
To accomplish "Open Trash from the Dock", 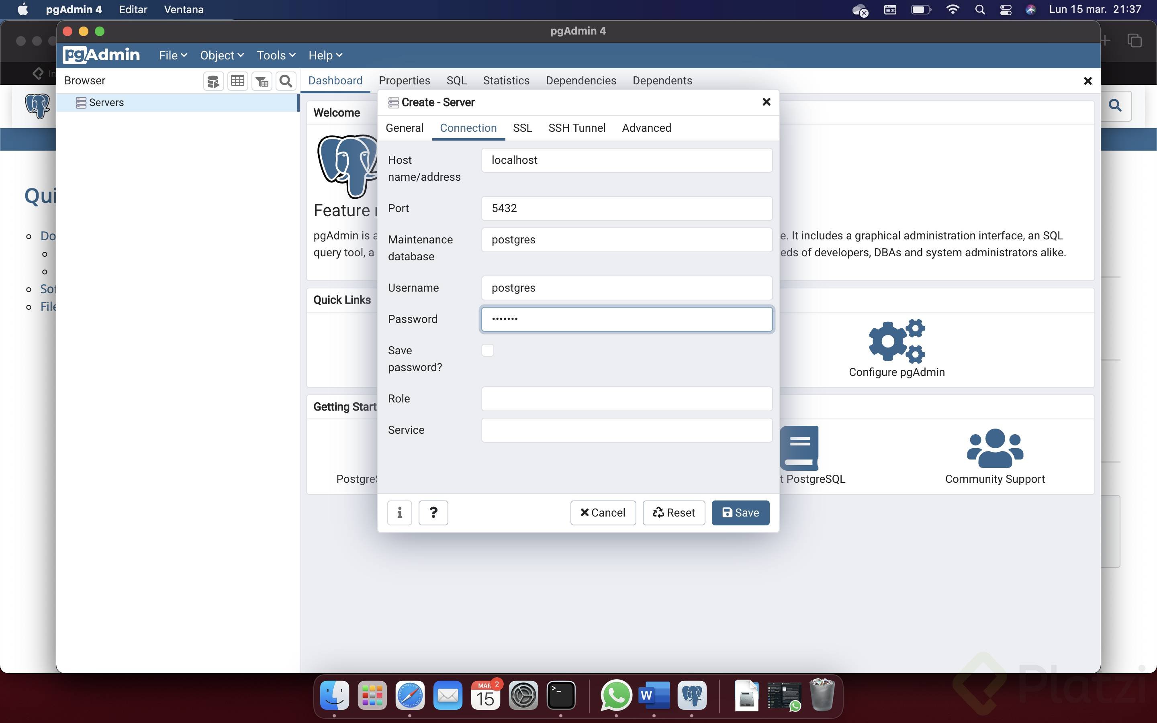I will pyautogui.click(x=822, y=695).
